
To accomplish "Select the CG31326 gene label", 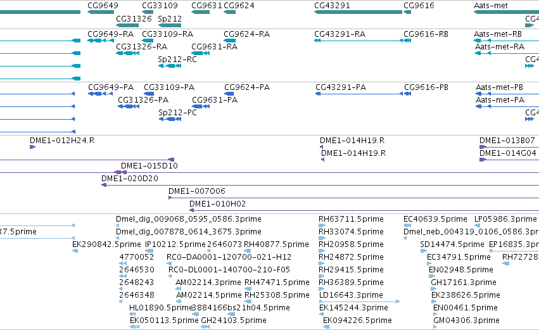I will point(134,18).
